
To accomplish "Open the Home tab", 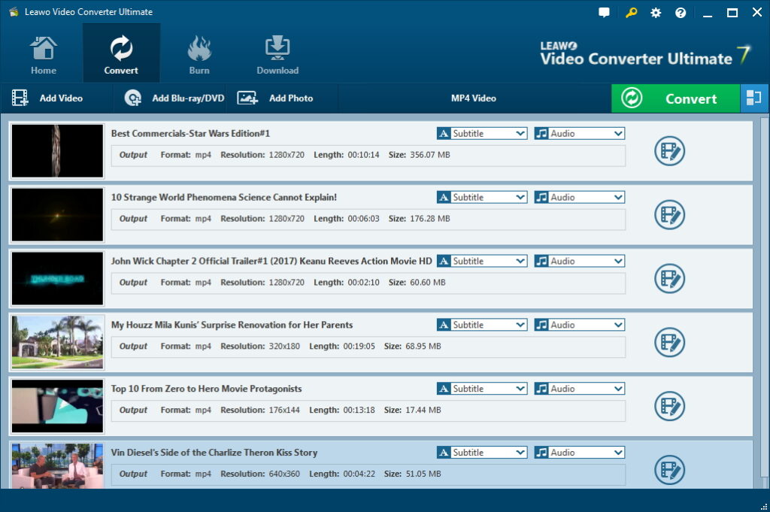I will pos(43,54).
